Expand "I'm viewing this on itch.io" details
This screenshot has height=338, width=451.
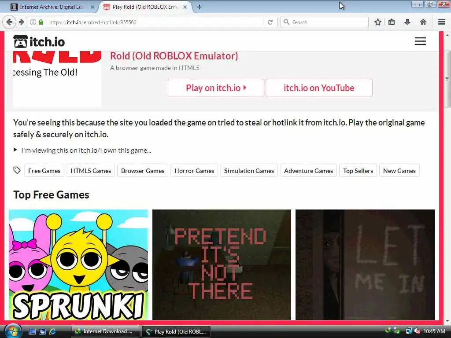click(x=82, y=150)
